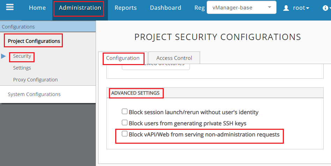Click the partially hidden directories button
This screenshot has height=166, width=331.
pos(156,66)
